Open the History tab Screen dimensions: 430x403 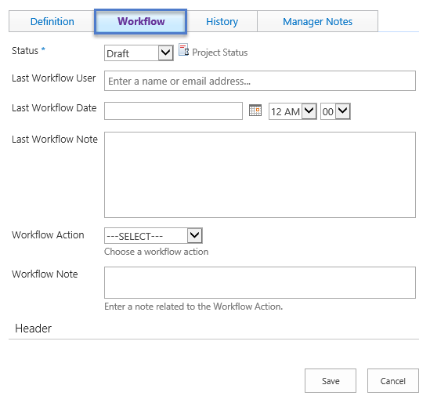222,21
